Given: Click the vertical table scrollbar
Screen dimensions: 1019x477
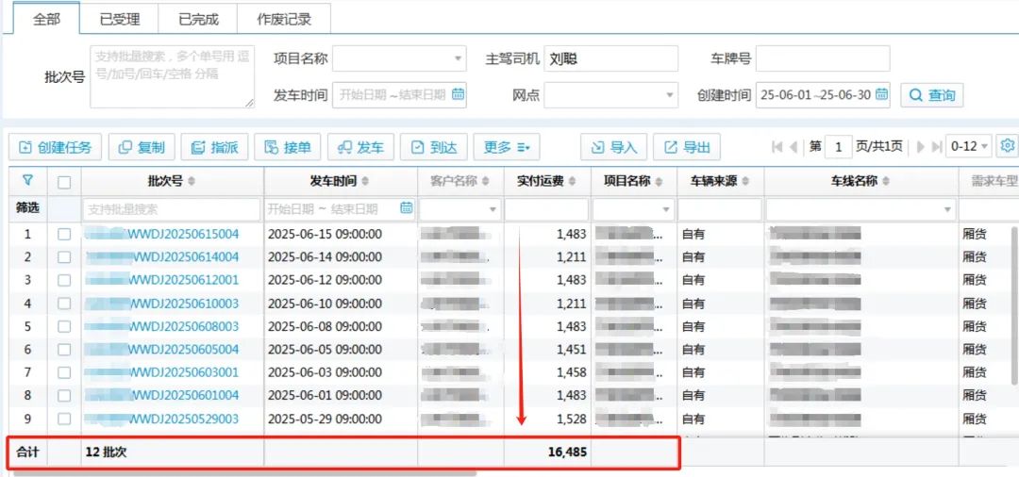Looking at the screenshot, I should tap(1015, 305).
